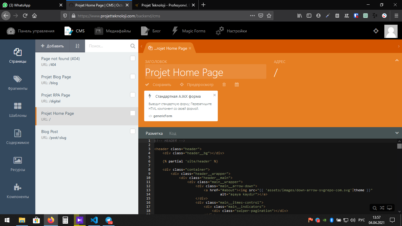Open Magic Forms in the top navigation
This screenshot has height=226, width=402.
click(x=188, y=31)
